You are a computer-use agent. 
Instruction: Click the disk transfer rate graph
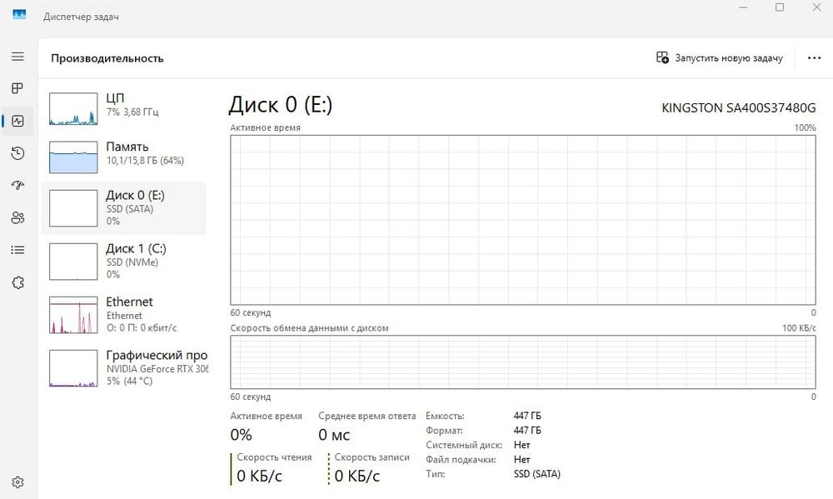coord(523,362)
